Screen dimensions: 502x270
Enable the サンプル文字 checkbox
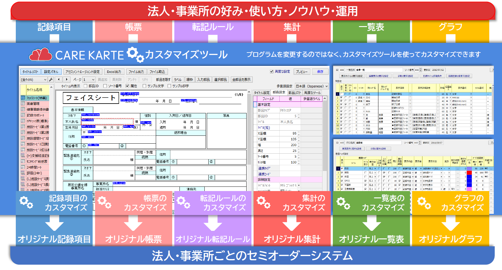[x=145, y=86]
